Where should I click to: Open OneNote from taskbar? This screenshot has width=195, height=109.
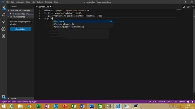click(47, 106)
